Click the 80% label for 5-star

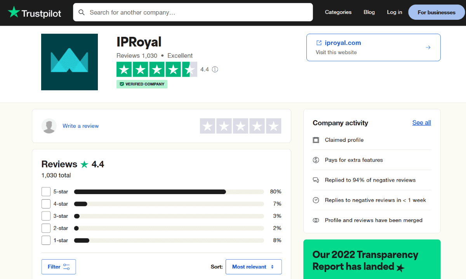(x=276, y=191)
